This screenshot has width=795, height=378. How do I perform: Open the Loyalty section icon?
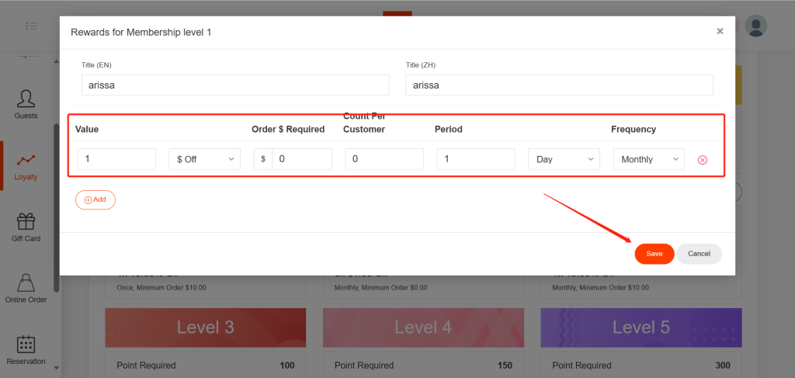coord(26,161)
